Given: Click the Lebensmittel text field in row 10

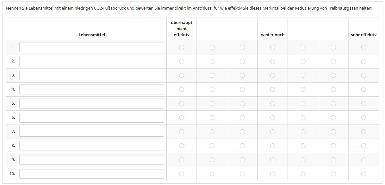Looking at the screenshot, I should click(91, 174).
